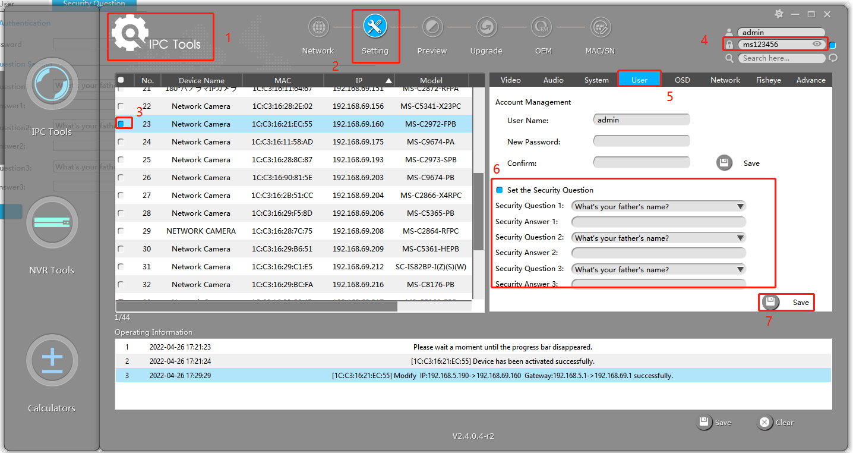Switch to the OSD tab

point(682,80)
